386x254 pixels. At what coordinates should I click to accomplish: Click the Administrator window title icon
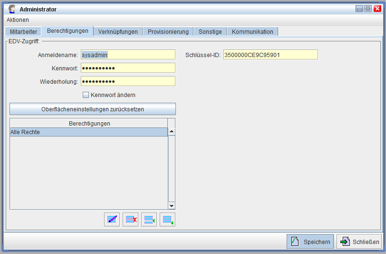12,9
